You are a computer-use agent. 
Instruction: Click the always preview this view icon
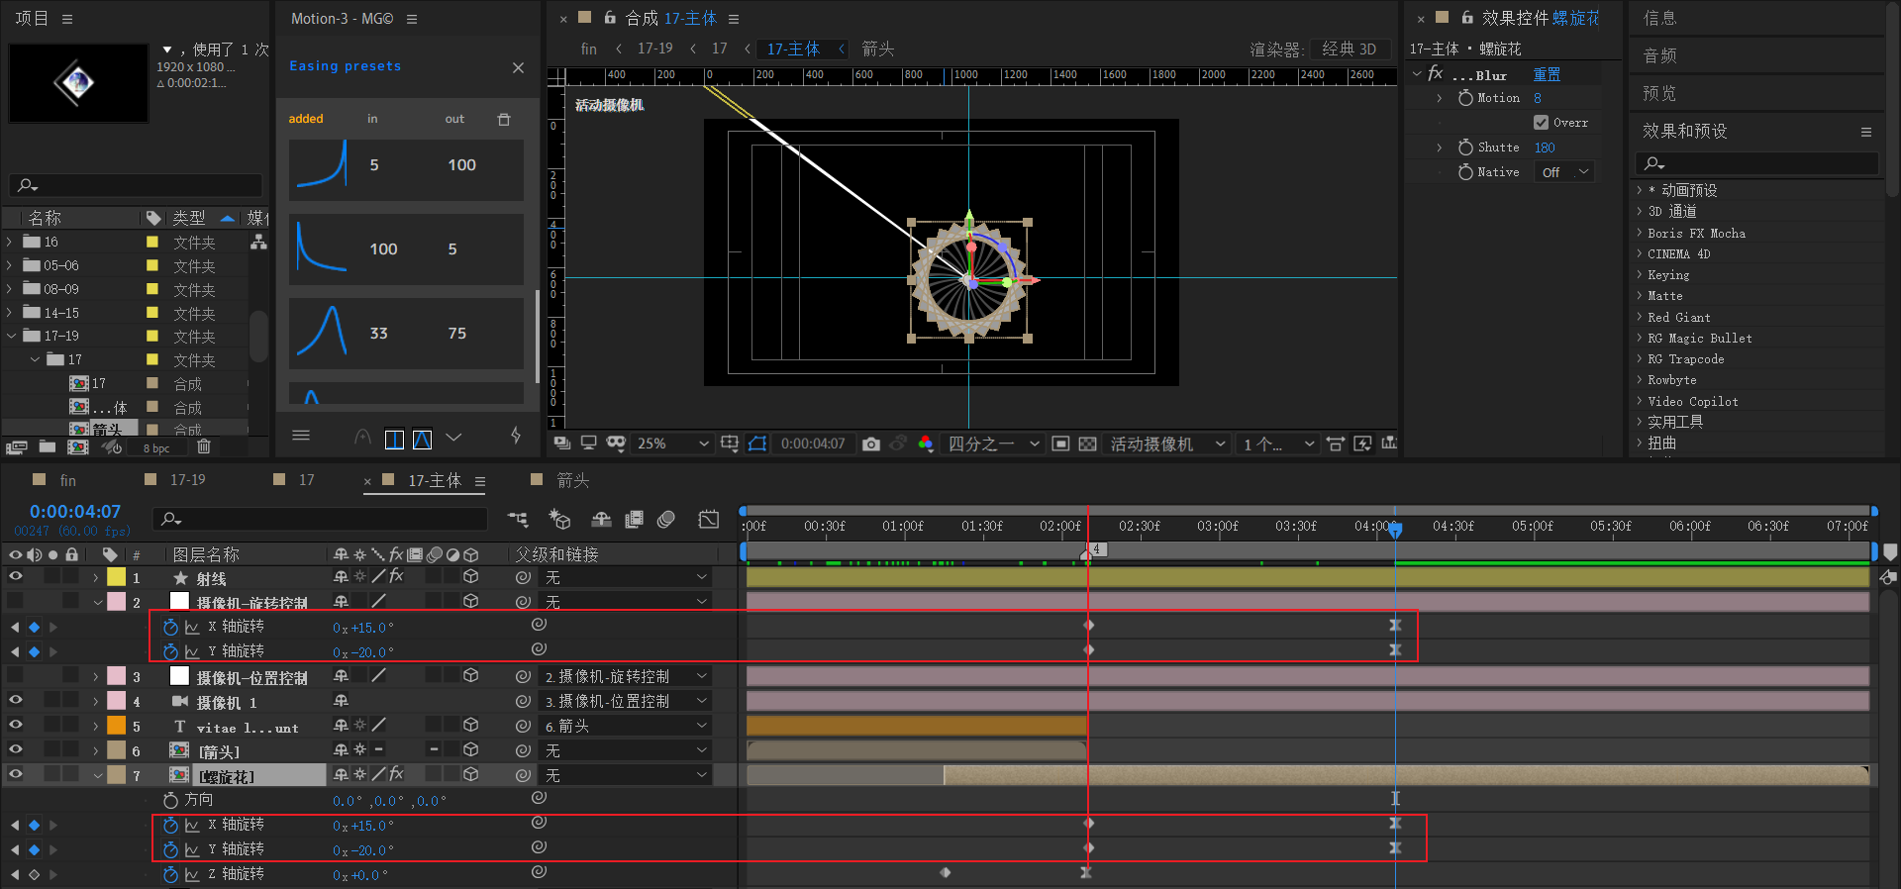point(561,444)
